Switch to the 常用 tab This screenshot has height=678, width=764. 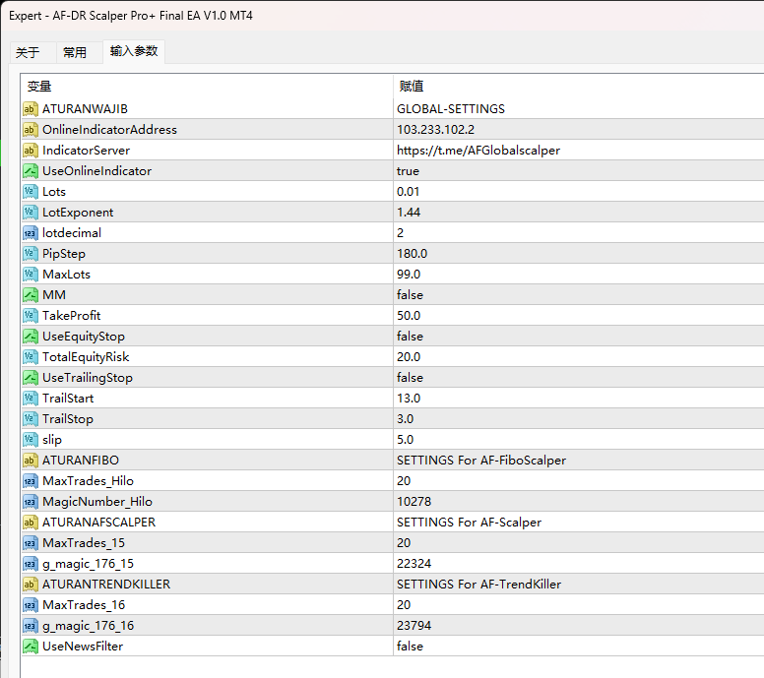click(x=75, y=52)
